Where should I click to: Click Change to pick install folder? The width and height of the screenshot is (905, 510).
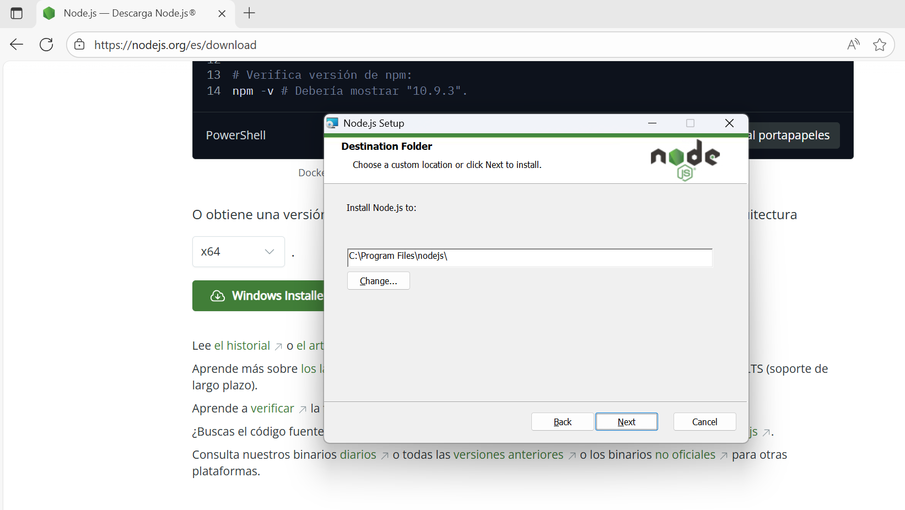(378, 280)
